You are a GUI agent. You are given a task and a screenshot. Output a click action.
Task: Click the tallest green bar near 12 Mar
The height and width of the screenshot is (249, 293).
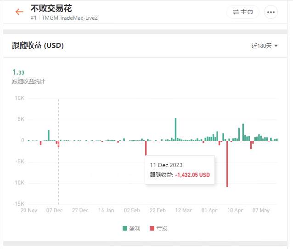pyautogui.click(x=175, y=129)
